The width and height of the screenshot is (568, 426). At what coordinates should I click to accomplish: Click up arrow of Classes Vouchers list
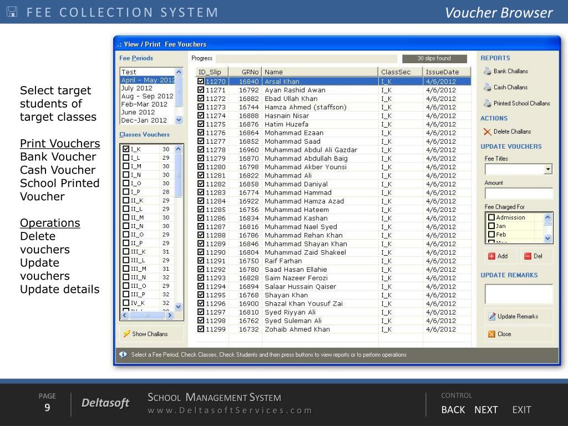coord(178,149)
